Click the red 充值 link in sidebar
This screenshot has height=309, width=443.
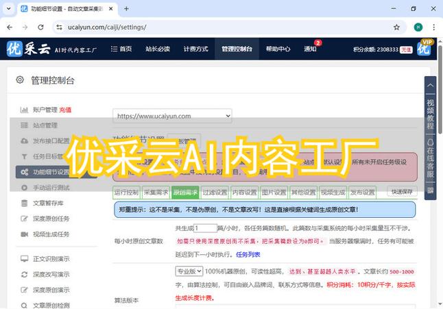65,110
